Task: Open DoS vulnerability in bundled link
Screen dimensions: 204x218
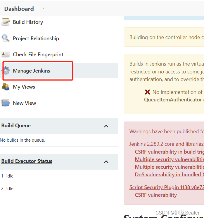Action: pos(170,175)
